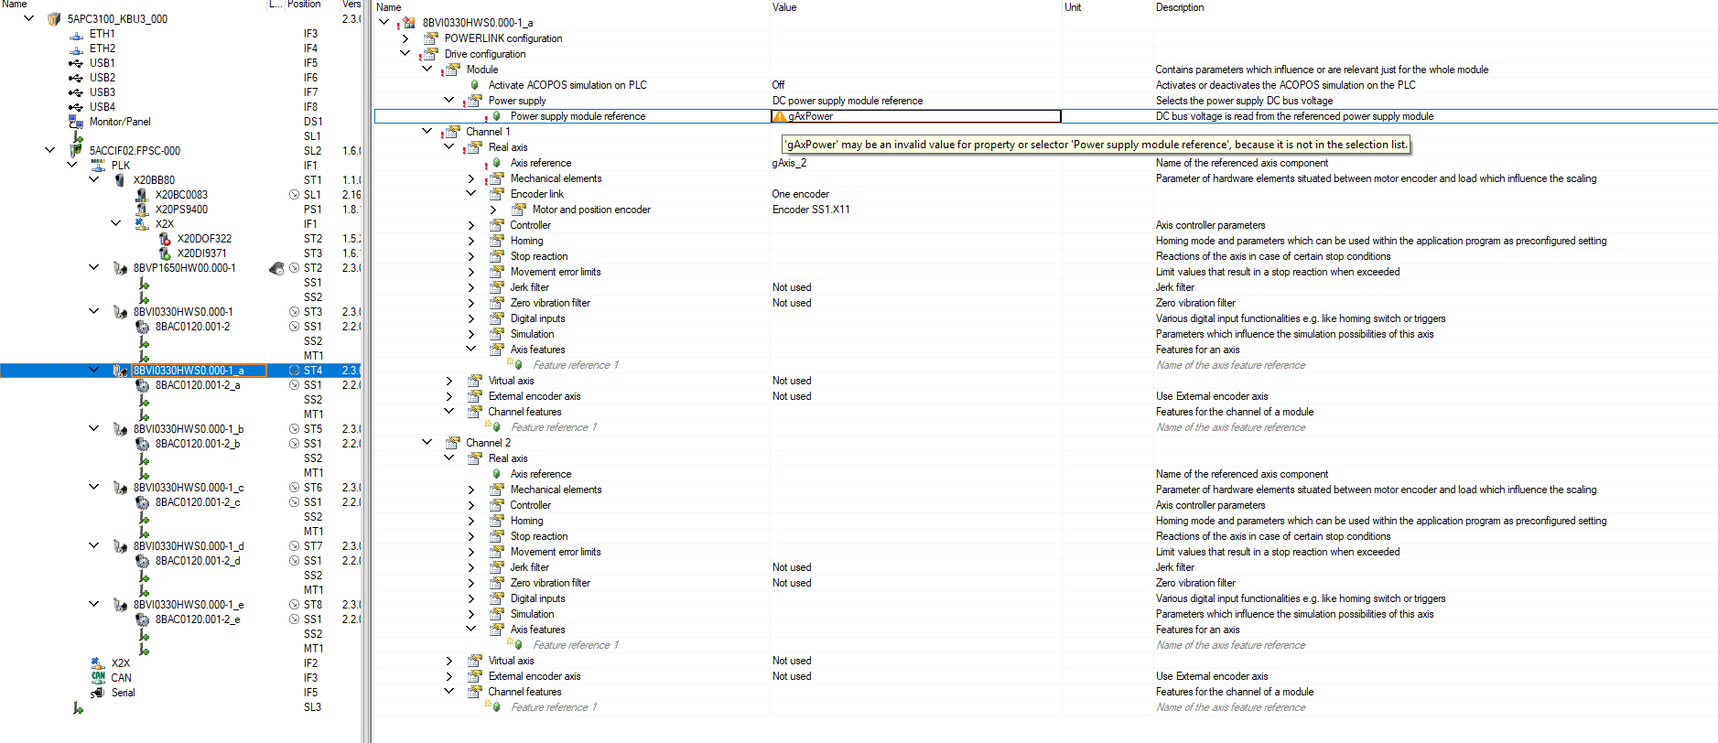Click the X20DI9371 input module icon
The width and height of the screenshot is (1718, 743).
click(x=165, y=253)
